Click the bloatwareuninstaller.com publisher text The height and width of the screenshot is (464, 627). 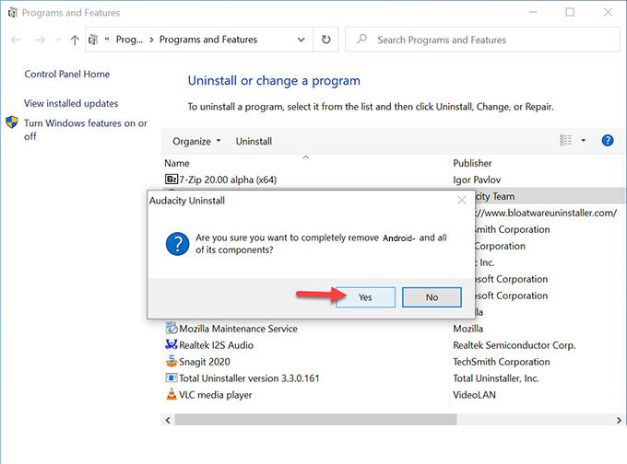click(x=546, y=213)
